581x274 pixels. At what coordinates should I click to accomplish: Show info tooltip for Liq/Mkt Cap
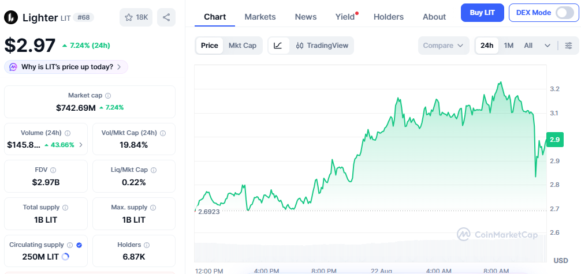coord(154,170)
